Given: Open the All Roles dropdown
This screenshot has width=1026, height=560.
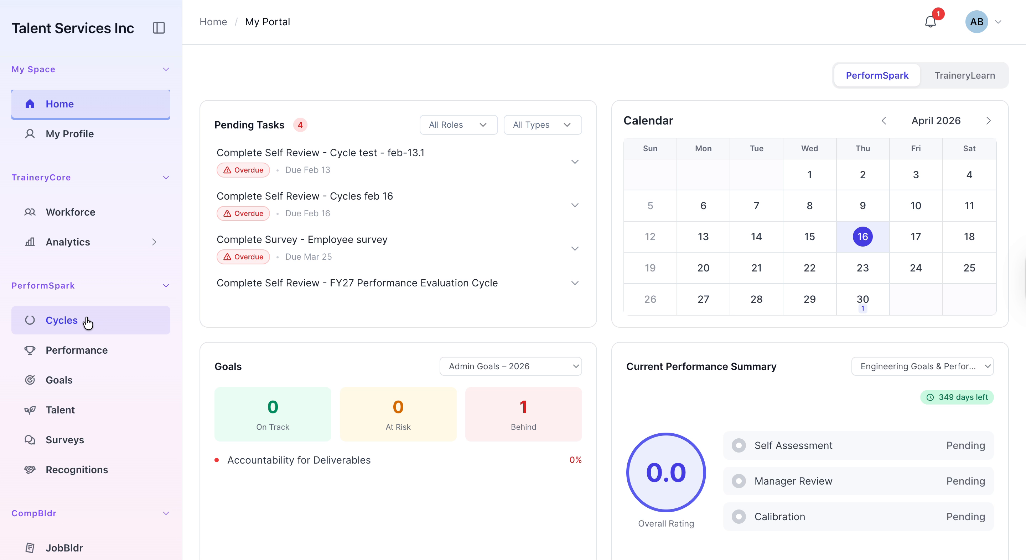Looking at the screenshot, I should [x=458, y=125].
